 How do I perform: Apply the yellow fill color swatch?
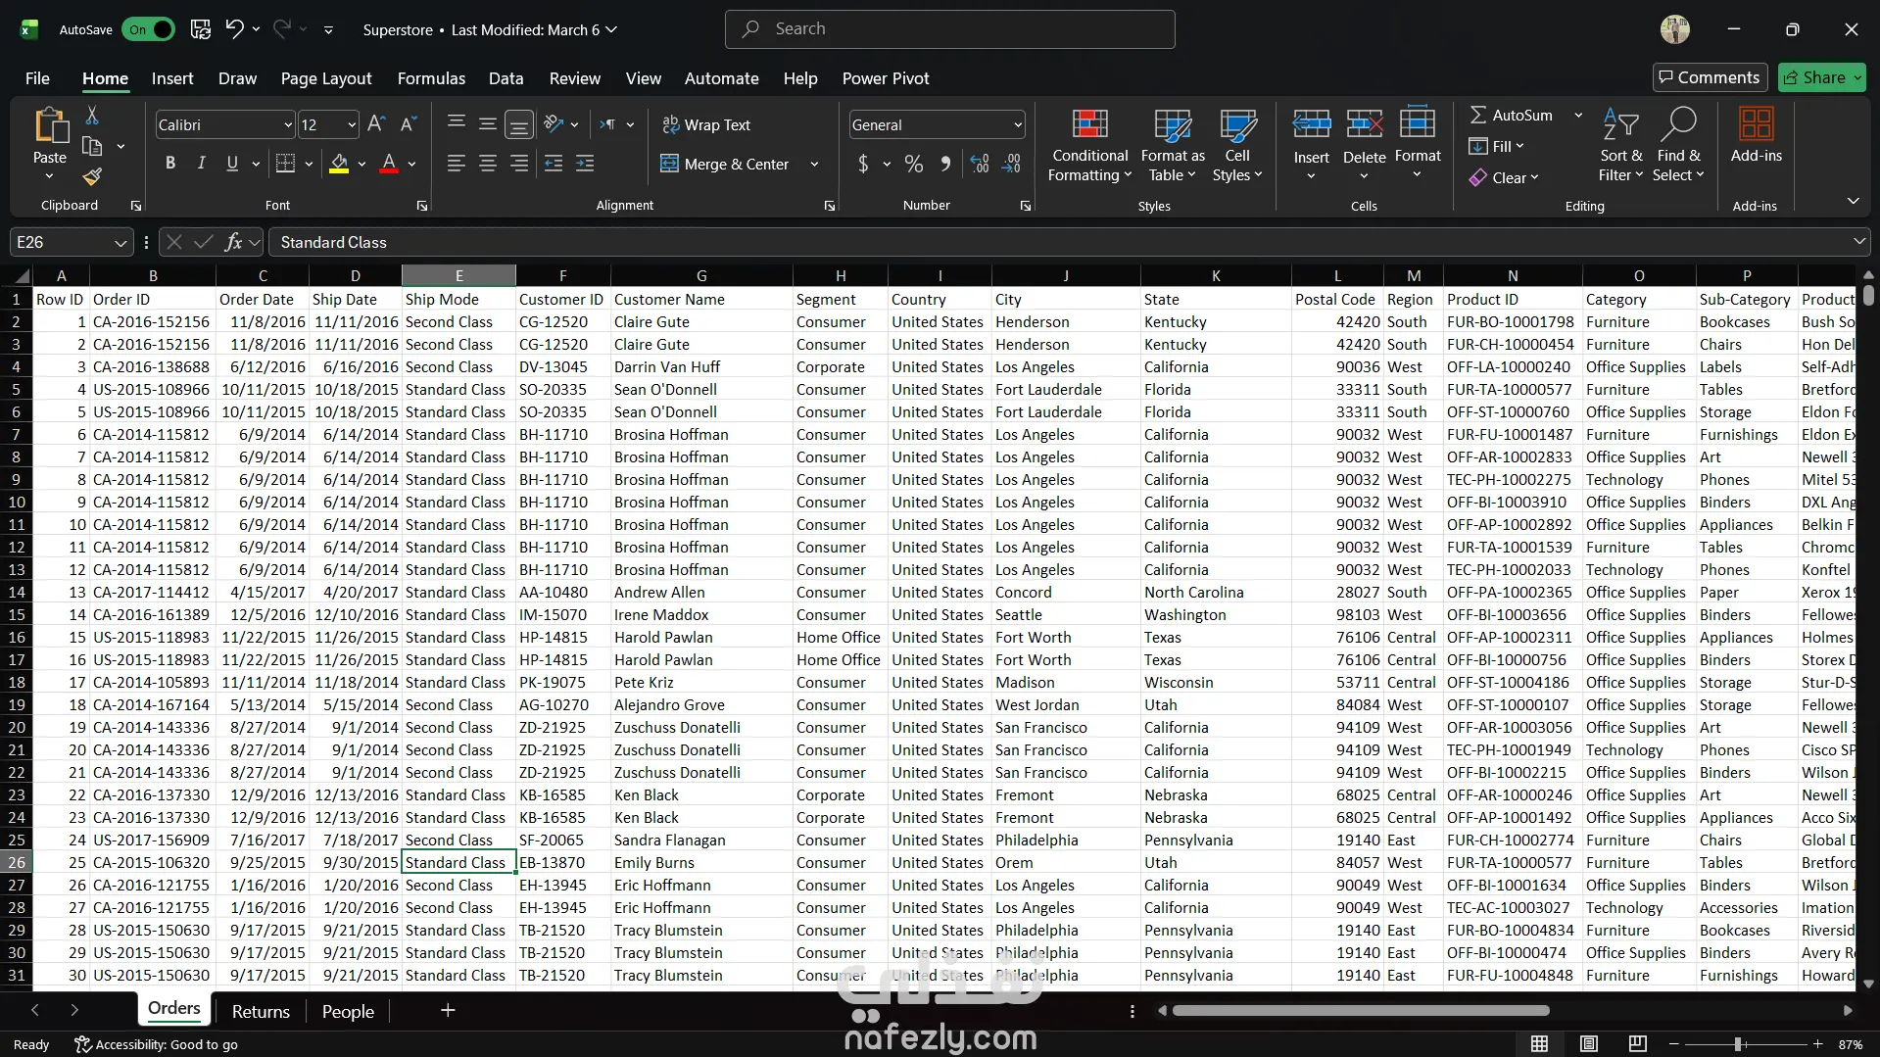pos(339,164)
